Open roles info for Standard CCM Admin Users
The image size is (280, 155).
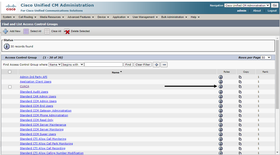click(x=221, y=101)
